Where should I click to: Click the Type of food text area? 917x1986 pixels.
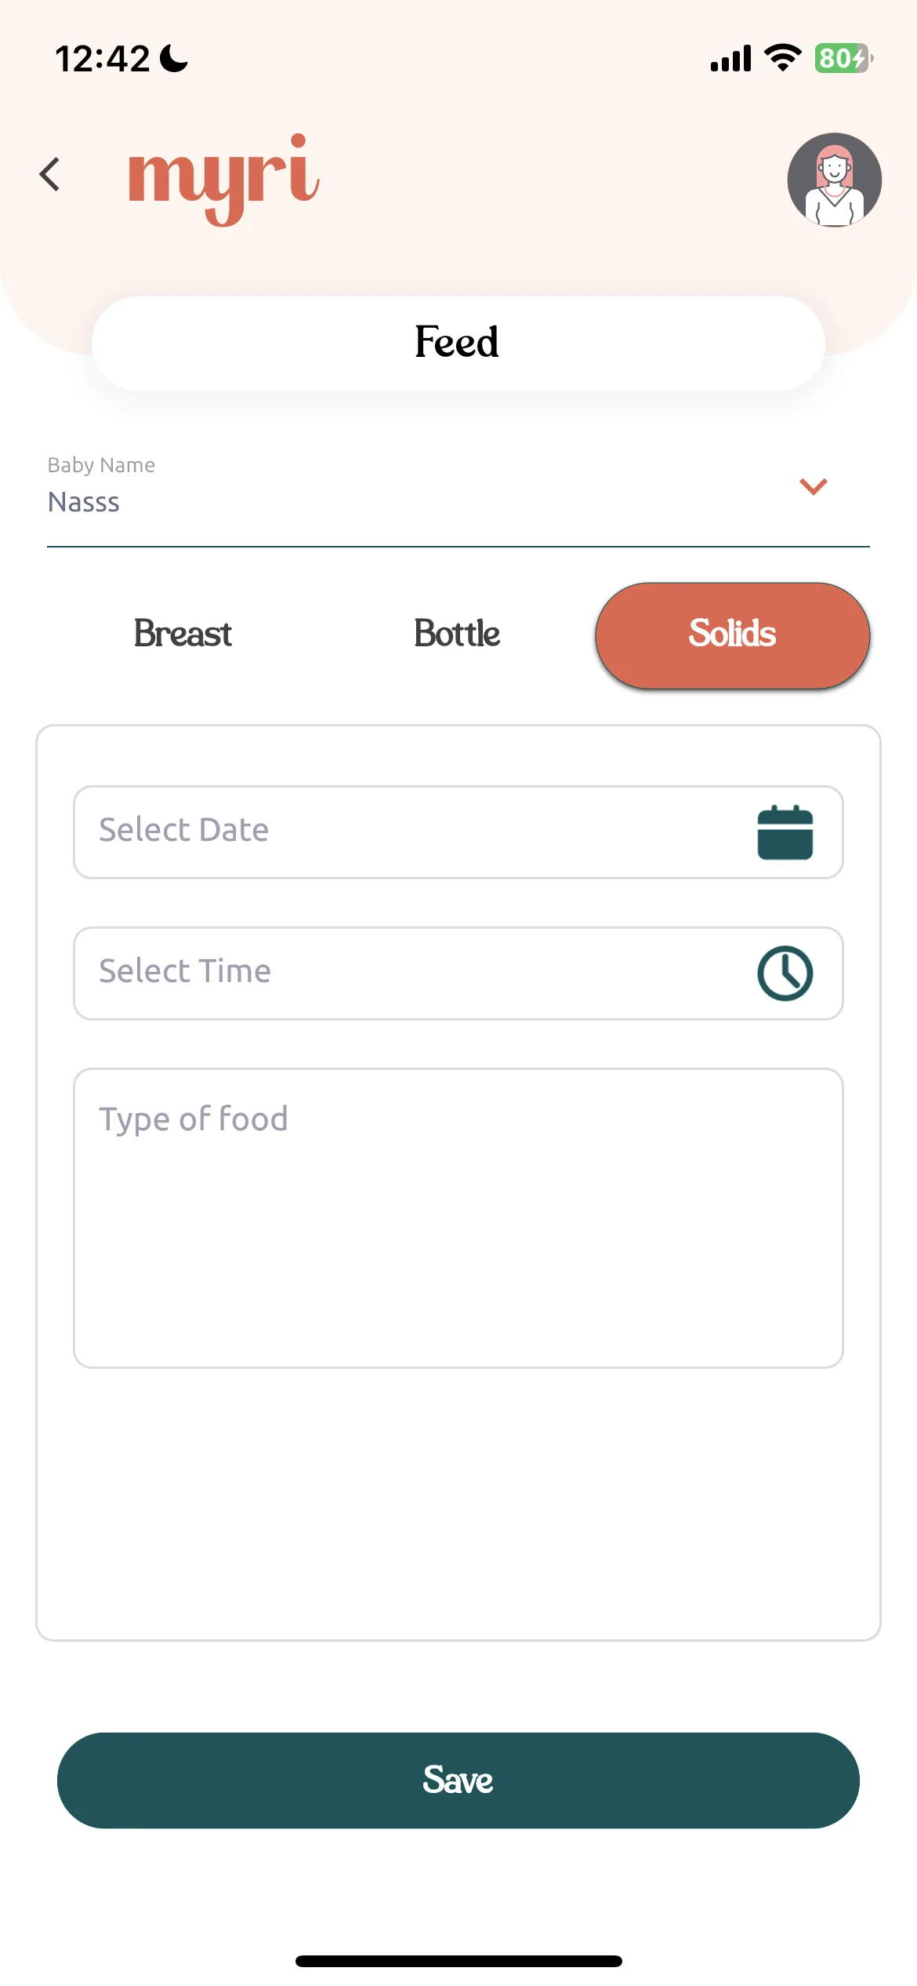pos(458,1218)
